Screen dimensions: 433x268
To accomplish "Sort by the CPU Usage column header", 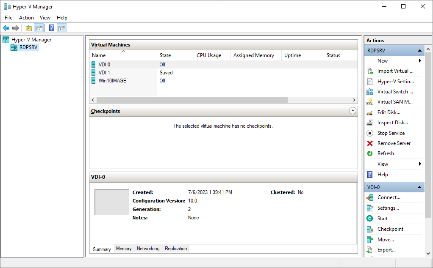I will 212,55.
